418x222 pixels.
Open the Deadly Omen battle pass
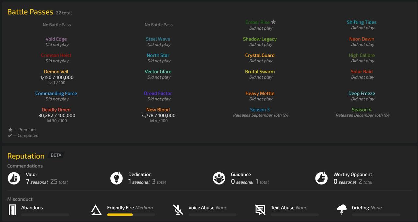[x=56, y=110]
